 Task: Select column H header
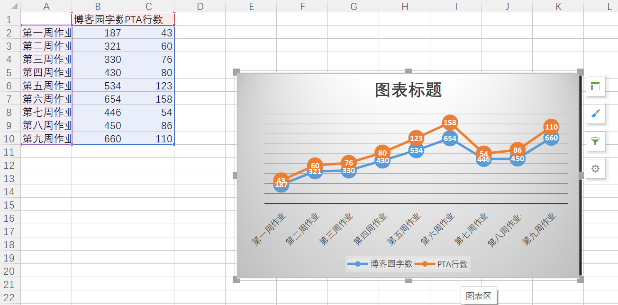click(405, 6)
